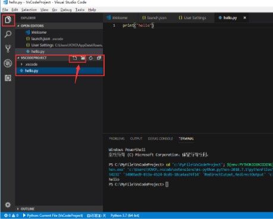The height and width of the screenshot is (219, 273).
Task: Select hello.py in VSCODEPROJECT tree
Action: point(59,71)
